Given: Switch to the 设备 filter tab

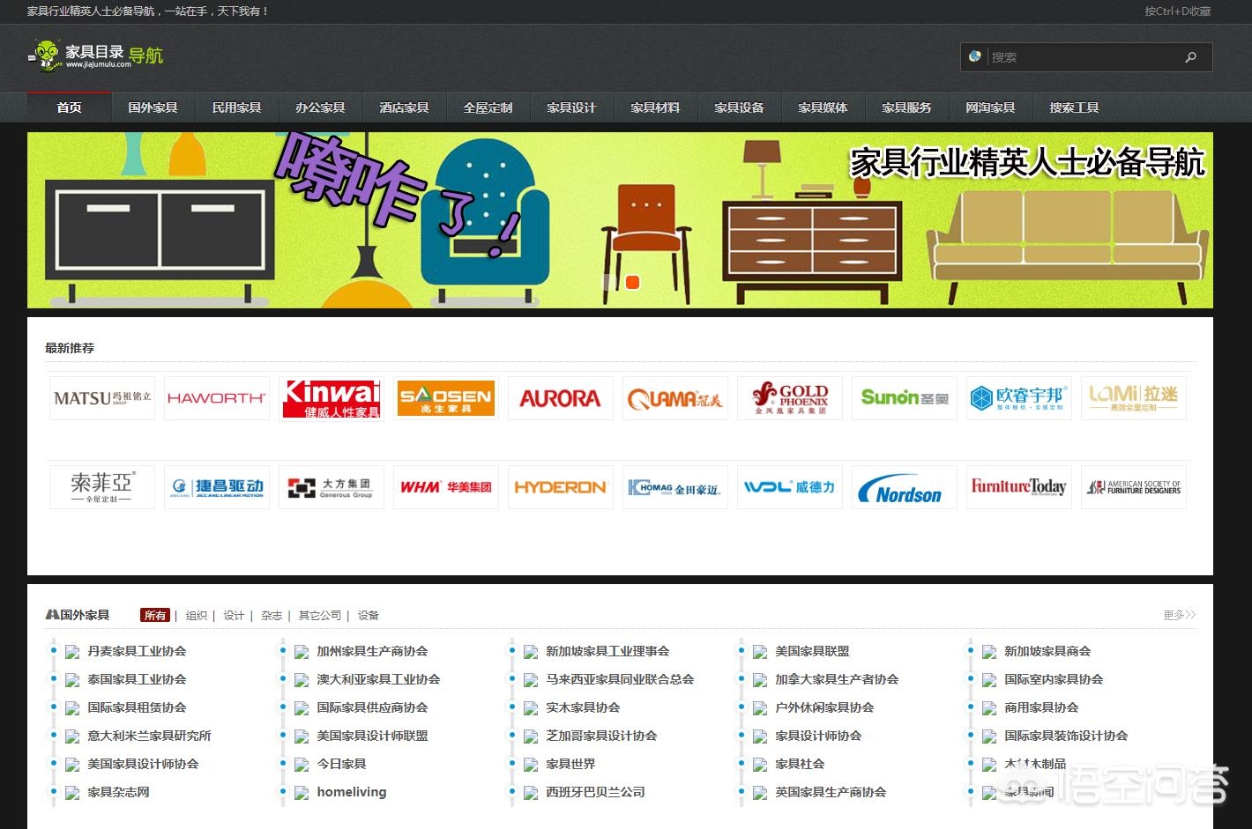Looking at the screenshot, I should (x=369, y=615).
